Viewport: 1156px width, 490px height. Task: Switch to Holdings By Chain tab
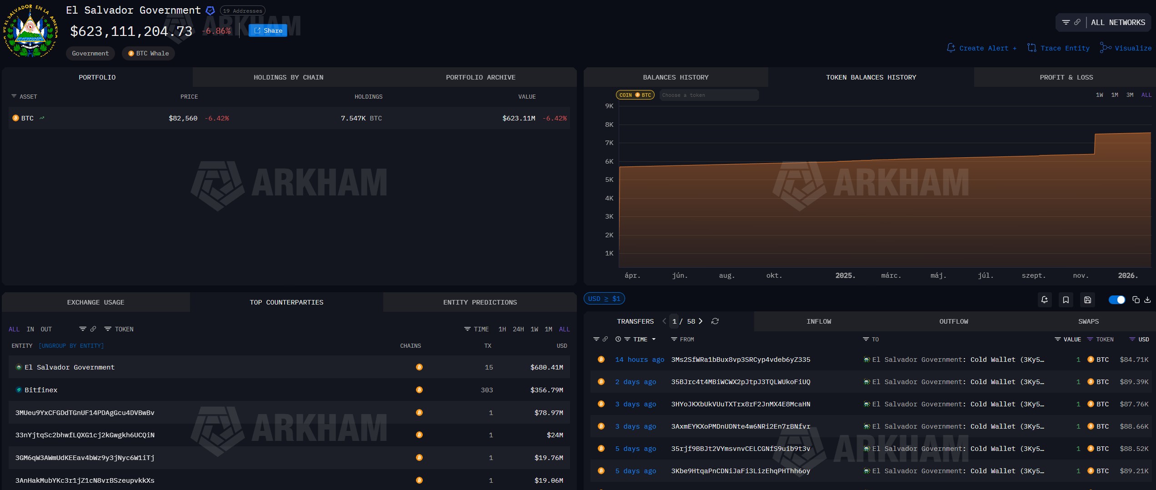click(x=288, y=77)
